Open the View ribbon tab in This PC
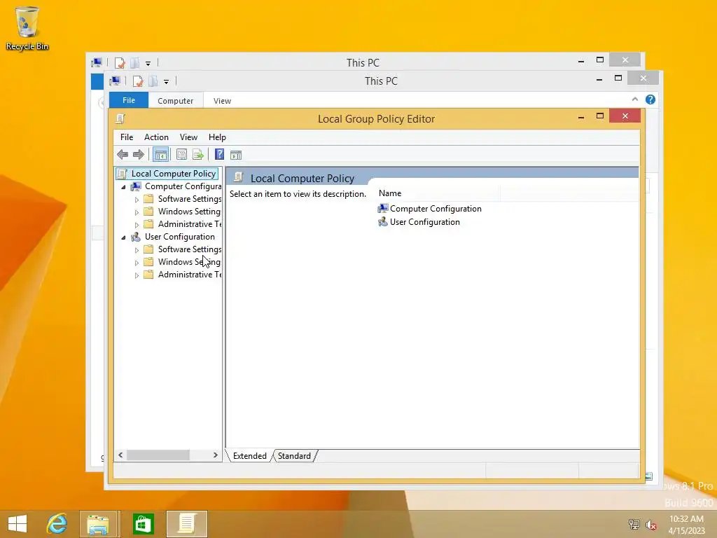 [x=222, y=101]
